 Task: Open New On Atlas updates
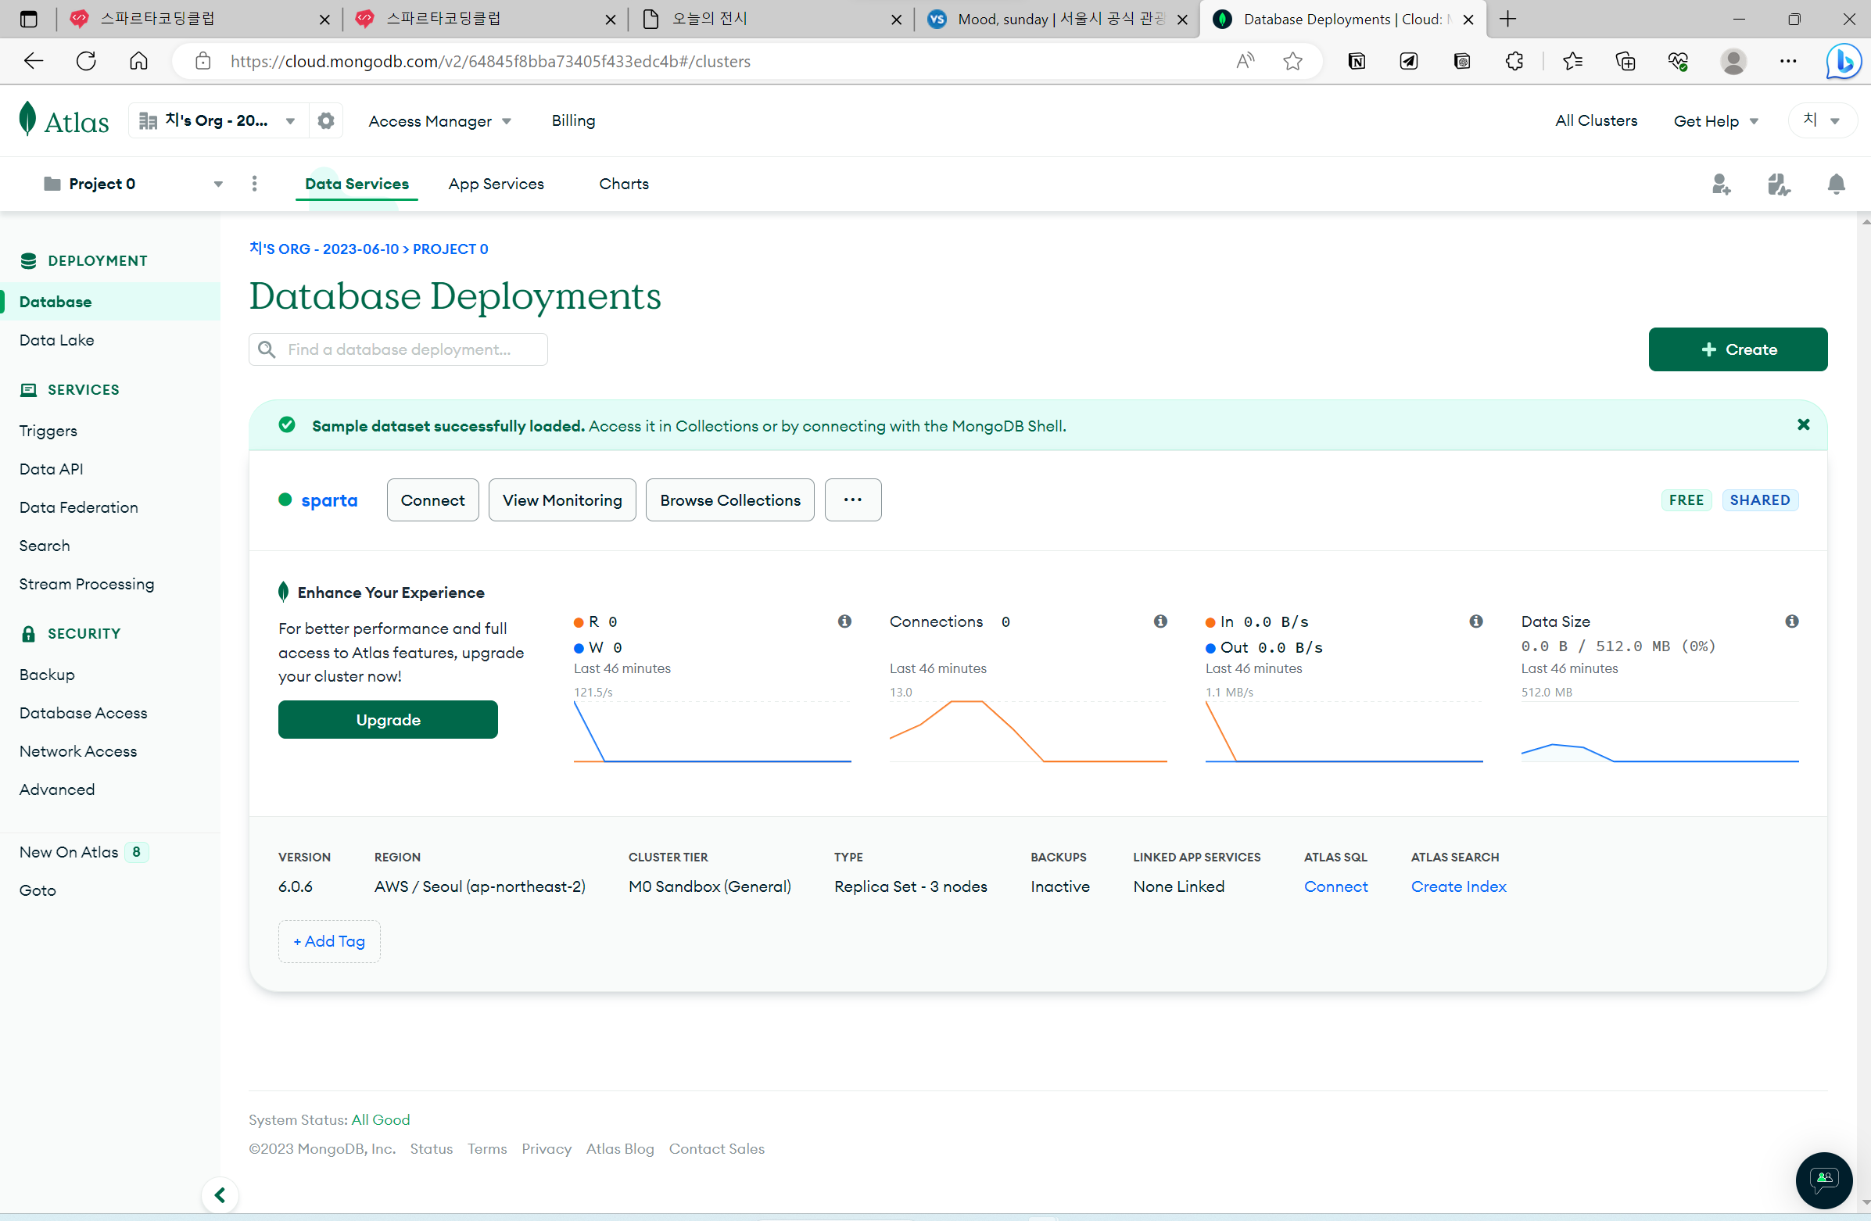84,852
